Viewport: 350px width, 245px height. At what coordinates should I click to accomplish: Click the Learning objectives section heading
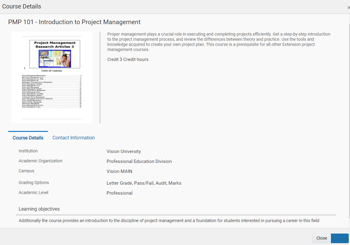pyautogui.click(x=39, y=209)
